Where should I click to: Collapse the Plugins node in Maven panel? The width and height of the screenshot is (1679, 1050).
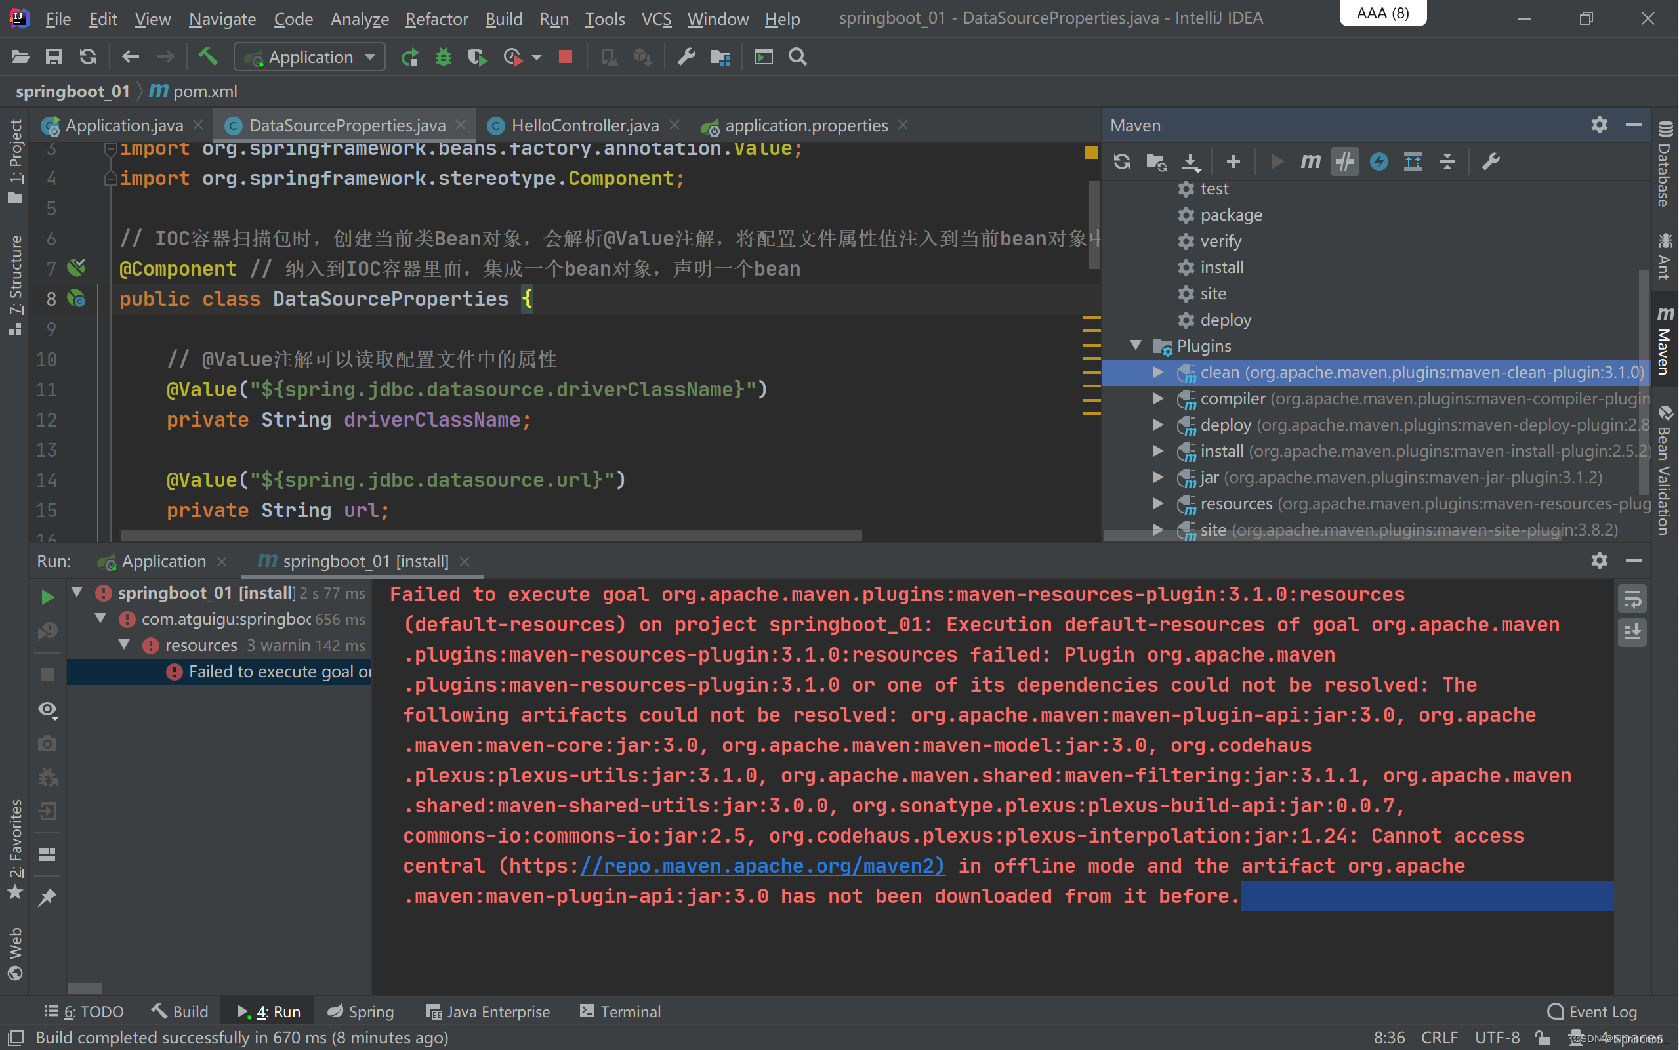pos(1136,345)
